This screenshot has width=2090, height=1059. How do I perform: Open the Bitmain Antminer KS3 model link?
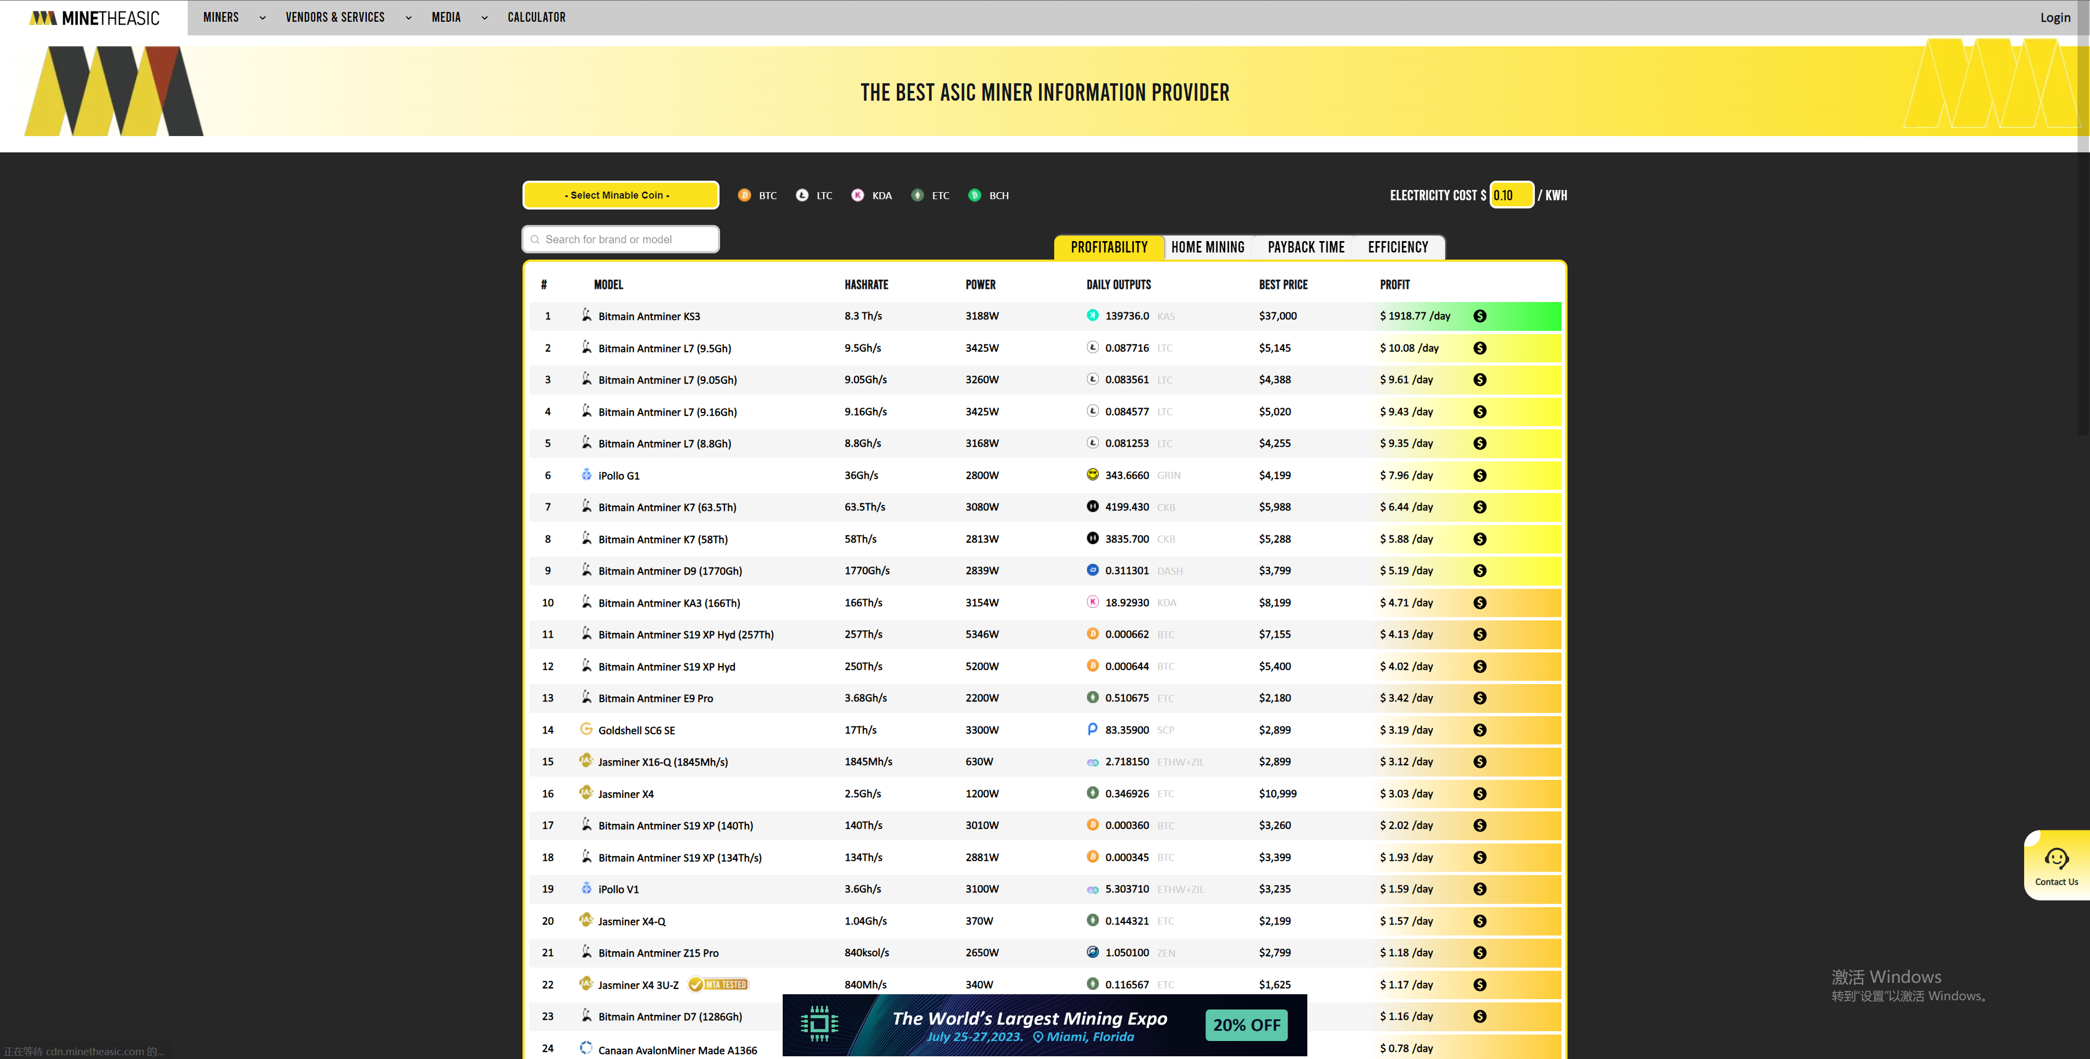[649, 317]
